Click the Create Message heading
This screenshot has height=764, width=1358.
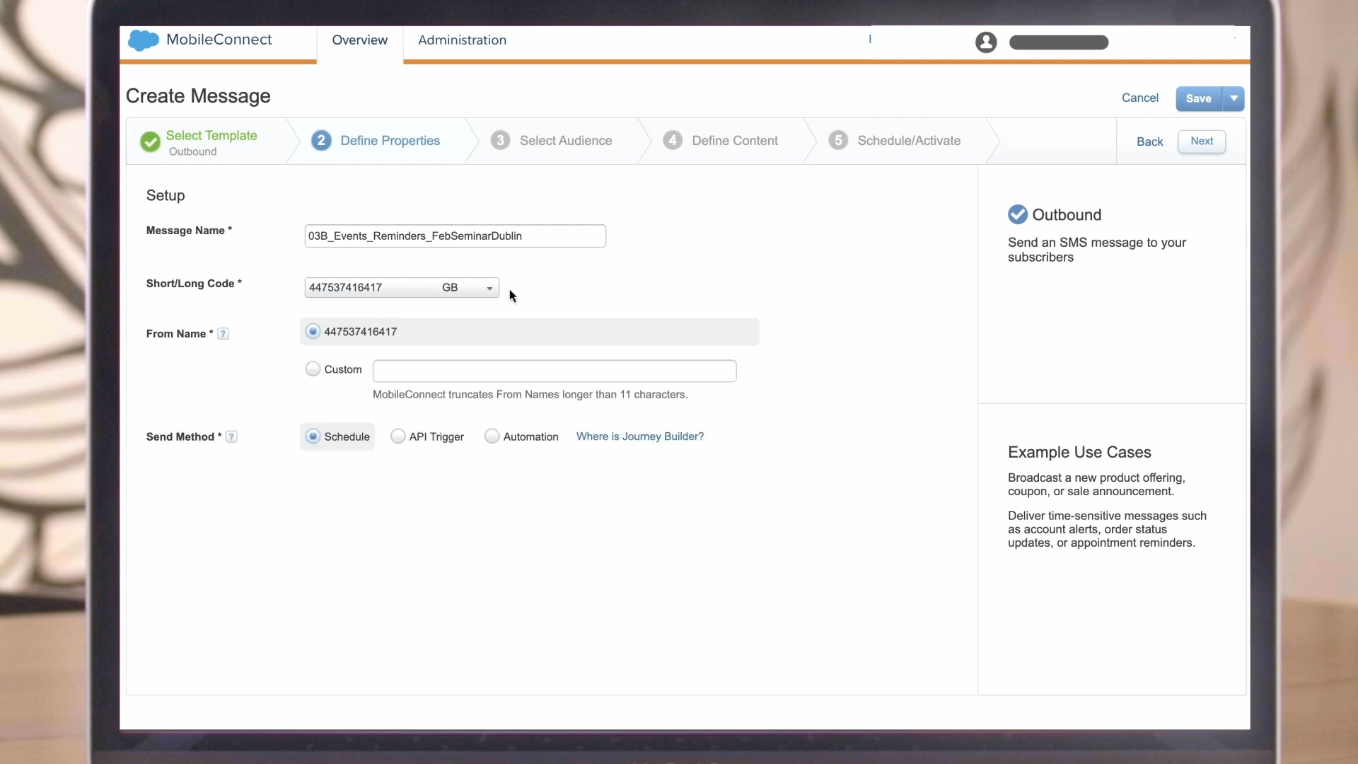pyautogui.click(x=198, y=96)
